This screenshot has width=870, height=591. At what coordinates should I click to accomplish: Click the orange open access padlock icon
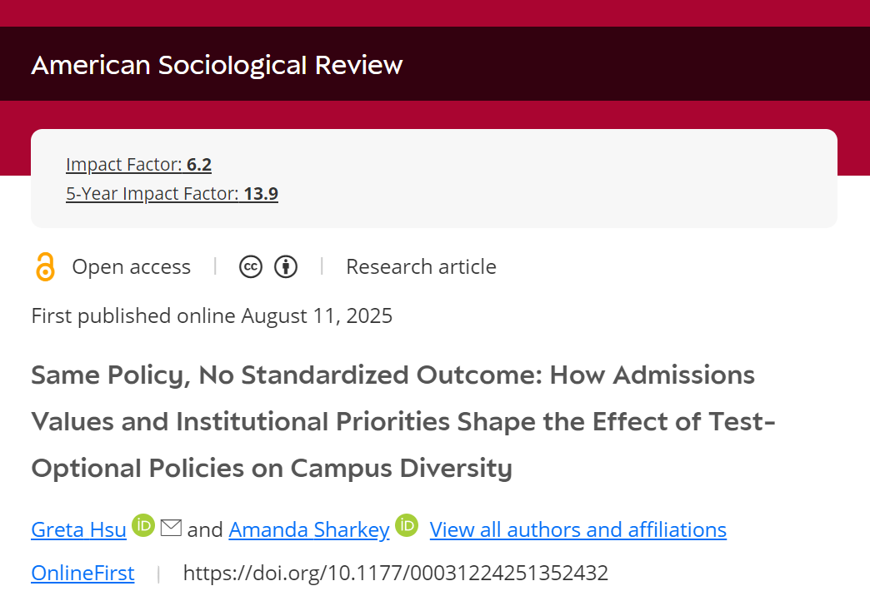point(46,266)
